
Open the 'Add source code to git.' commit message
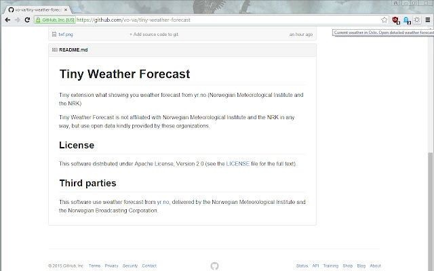154,35
